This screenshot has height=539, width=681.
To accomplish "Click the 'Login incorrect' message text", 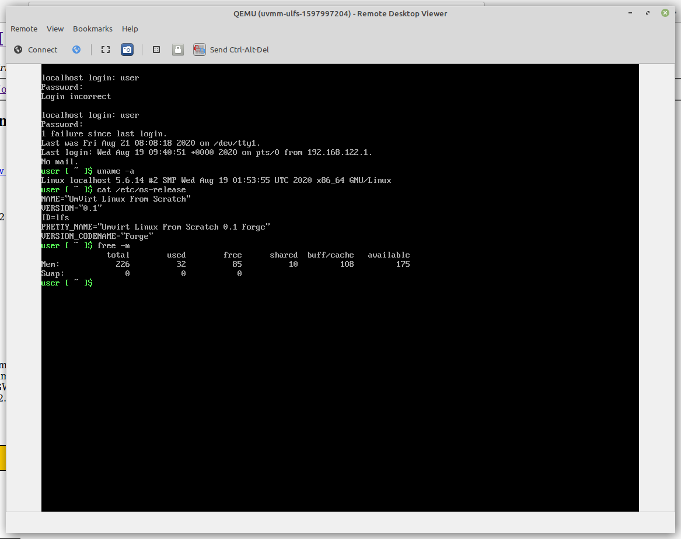I will [76, 97].
